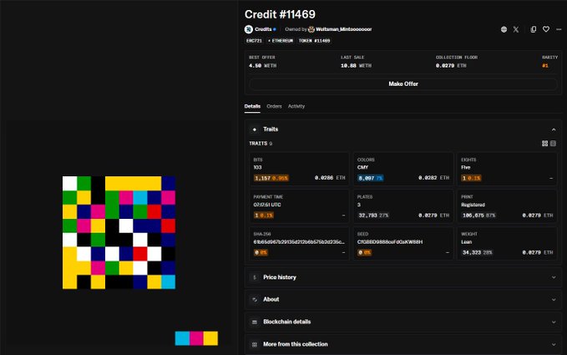
Task: Click the best offer value 4.50 WETH
Action: pos(262,66)
